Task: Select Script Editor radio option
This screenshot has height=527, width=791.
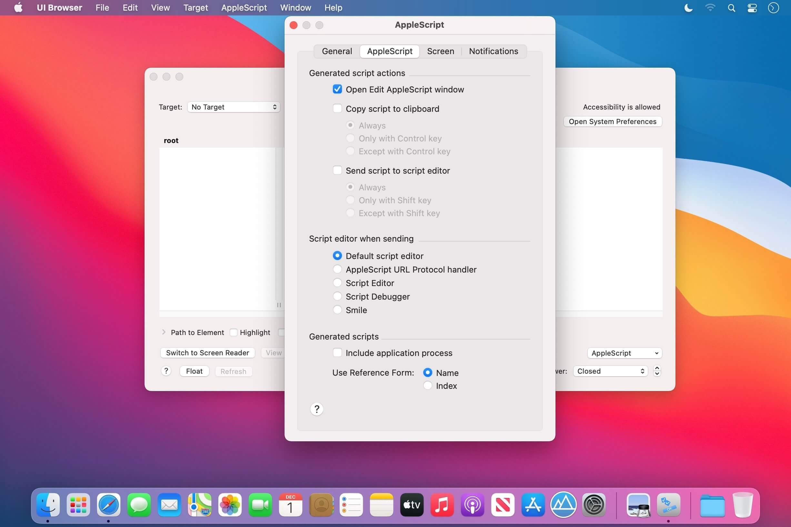Action: point(337,283)
